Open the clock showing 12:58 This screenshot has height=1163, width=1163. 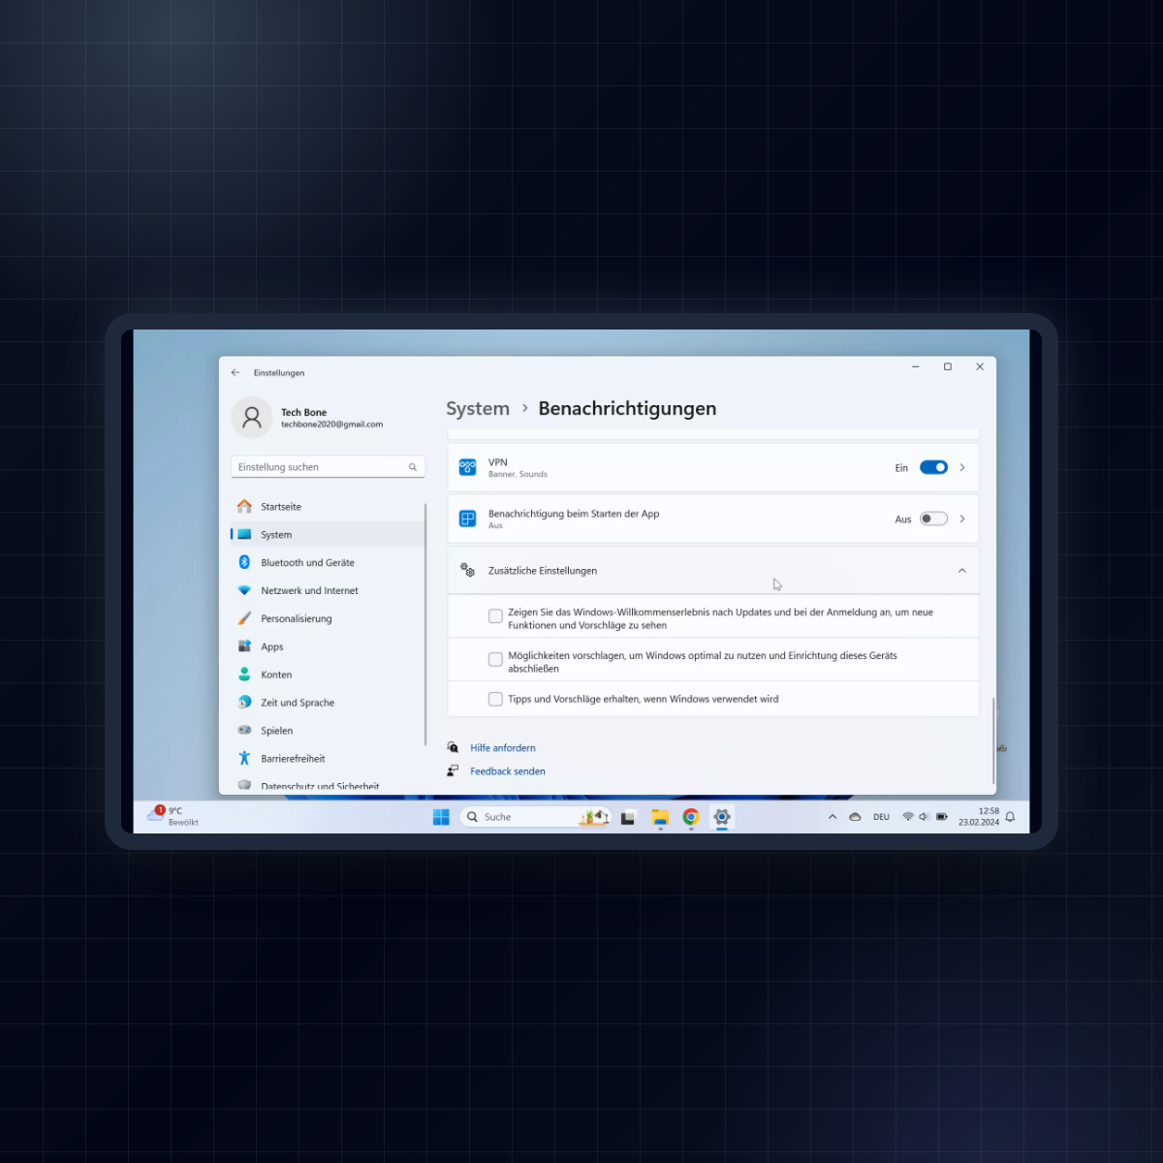tap(979, 817)
